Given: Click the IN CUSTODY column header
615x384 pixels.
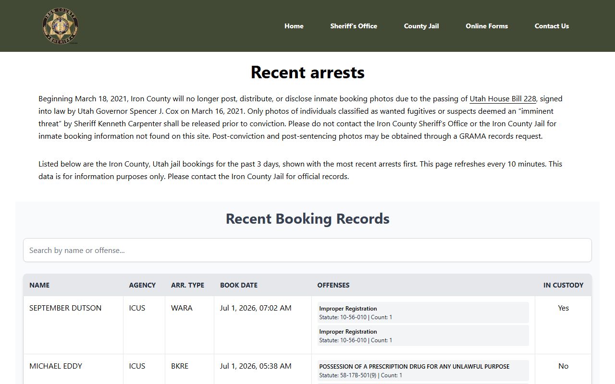Looking at the screenshot, I should pyautogui.click(x=564, y=285).
